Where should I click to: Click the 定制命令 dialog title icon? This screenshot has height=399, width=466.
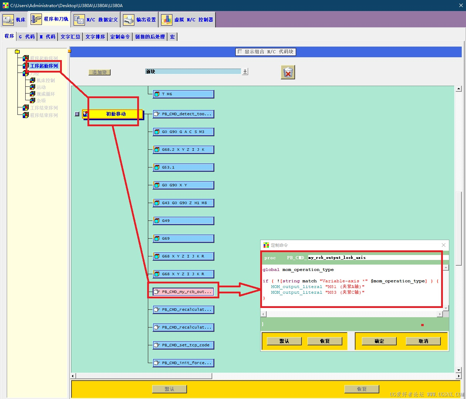point(266,245)
